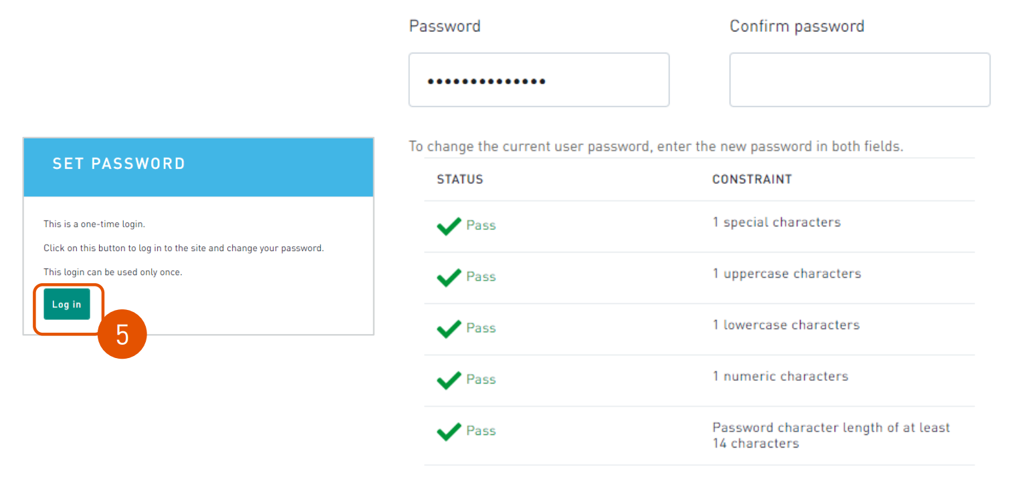Click the orange step 5 badge
The height and width of the screenshot is (493, 1036).
click(x=122, y=334)
